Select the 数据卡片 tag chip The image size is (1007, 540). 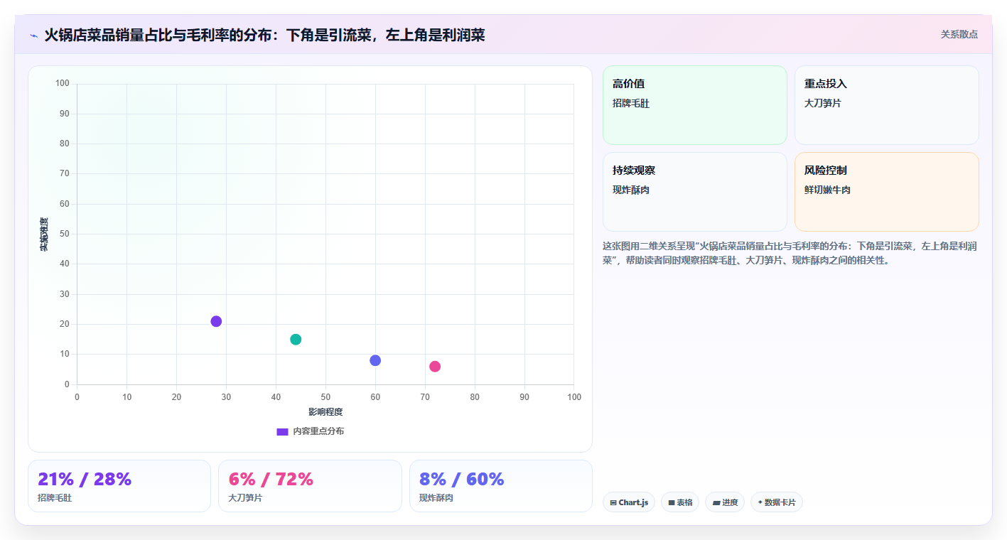click(x=777, y=502)
